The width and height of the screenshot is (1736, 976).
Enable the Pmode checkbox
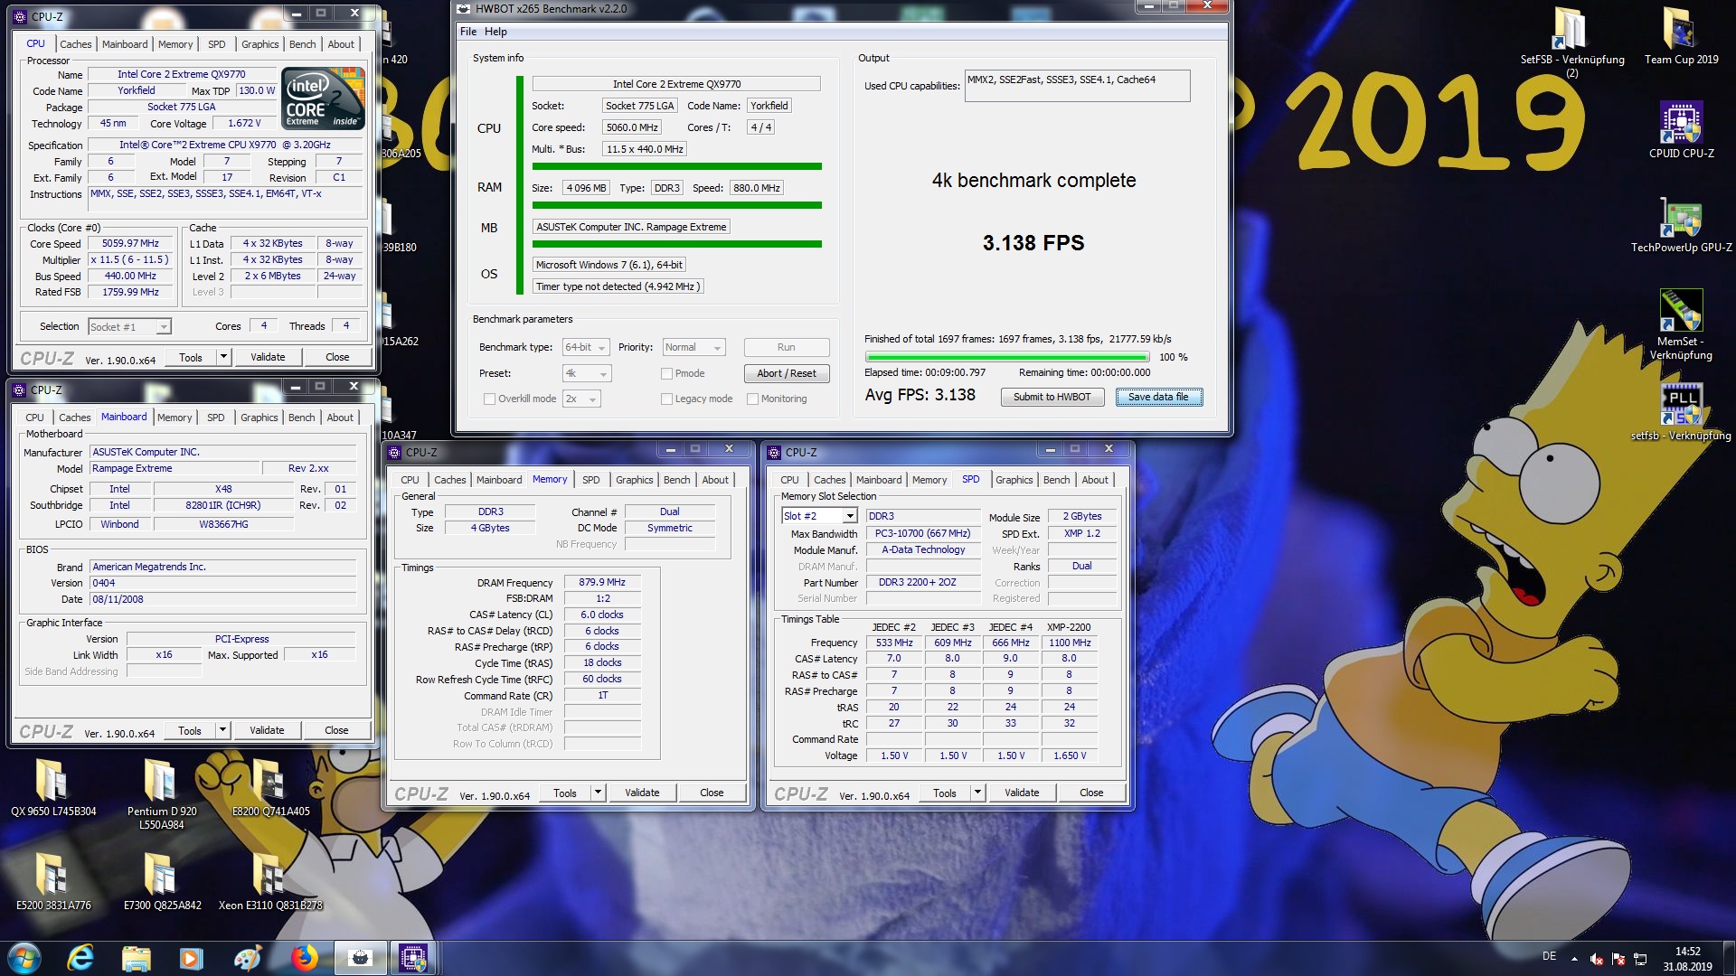(666, 373)
